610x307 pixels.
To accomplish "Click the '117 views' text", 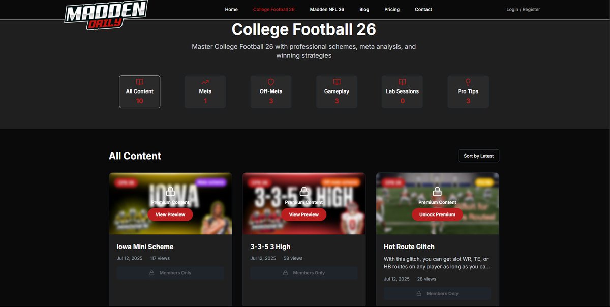I will [x=160, y=258].
